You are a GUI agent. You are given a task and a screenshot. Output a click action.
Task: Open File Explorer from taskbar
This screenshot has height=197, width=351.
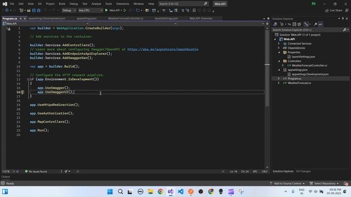[150, 192]
